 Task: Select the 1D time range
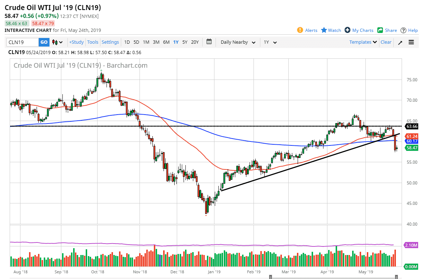coord(127,42)
